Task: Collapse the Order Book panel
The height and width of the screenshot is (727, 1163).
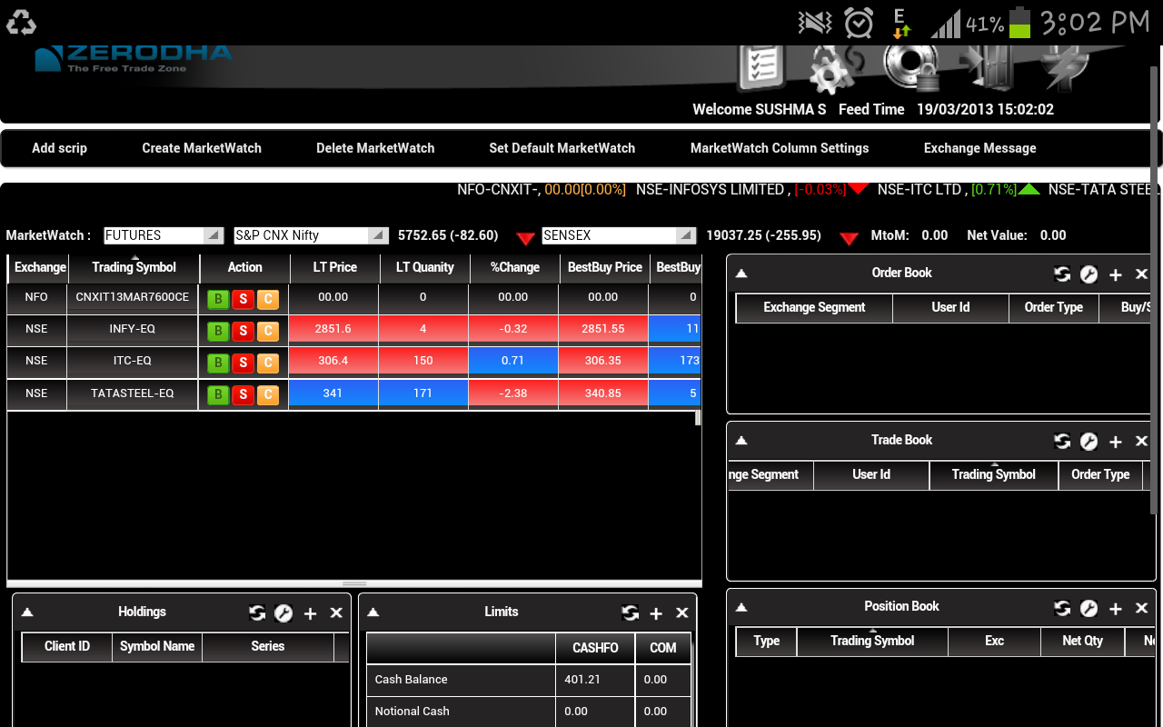Action: click(x=741, y=274)
